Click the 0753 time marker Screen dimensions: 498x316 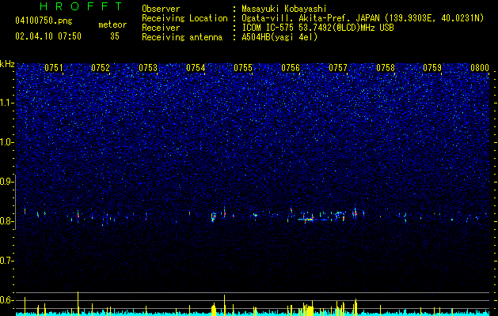pyautogui.click(x=148, y=68)
